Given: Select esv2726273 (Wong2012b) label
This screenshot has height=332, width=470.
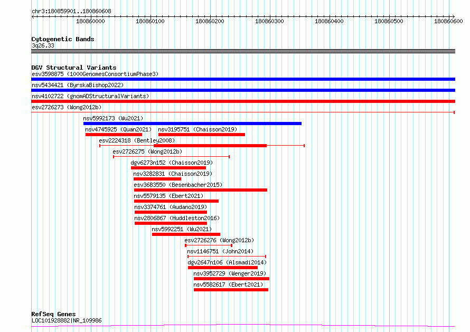Looking at the screenshot, I should click(67, 107).
